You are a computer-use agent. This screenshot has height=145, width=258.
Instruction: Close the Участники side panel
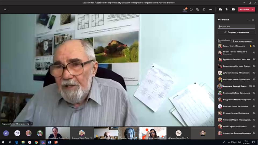pyautogui.click(x=253, y=20)
